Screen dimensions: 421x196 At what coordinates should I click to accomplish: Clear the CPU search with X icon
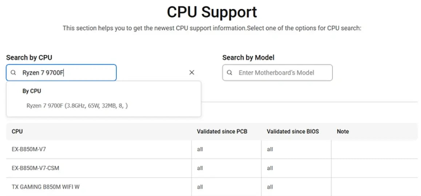pos(192,73)
